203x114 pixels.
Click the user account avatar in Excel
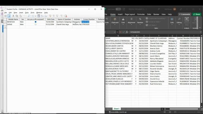tap(175, 9)
